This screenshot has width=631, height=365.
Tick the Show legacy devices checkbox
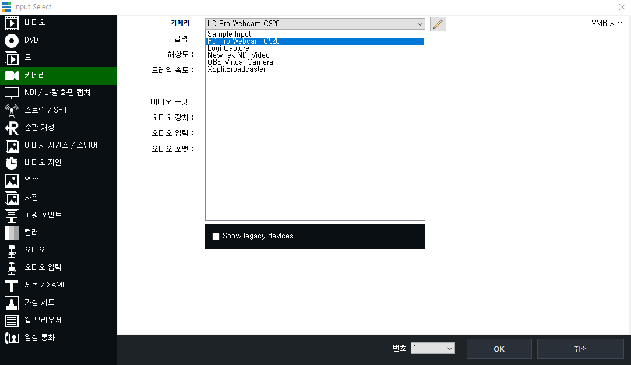pyautogui.click(x=216, y=236)
